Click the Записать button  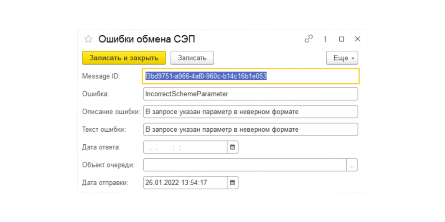click(192, 58)
